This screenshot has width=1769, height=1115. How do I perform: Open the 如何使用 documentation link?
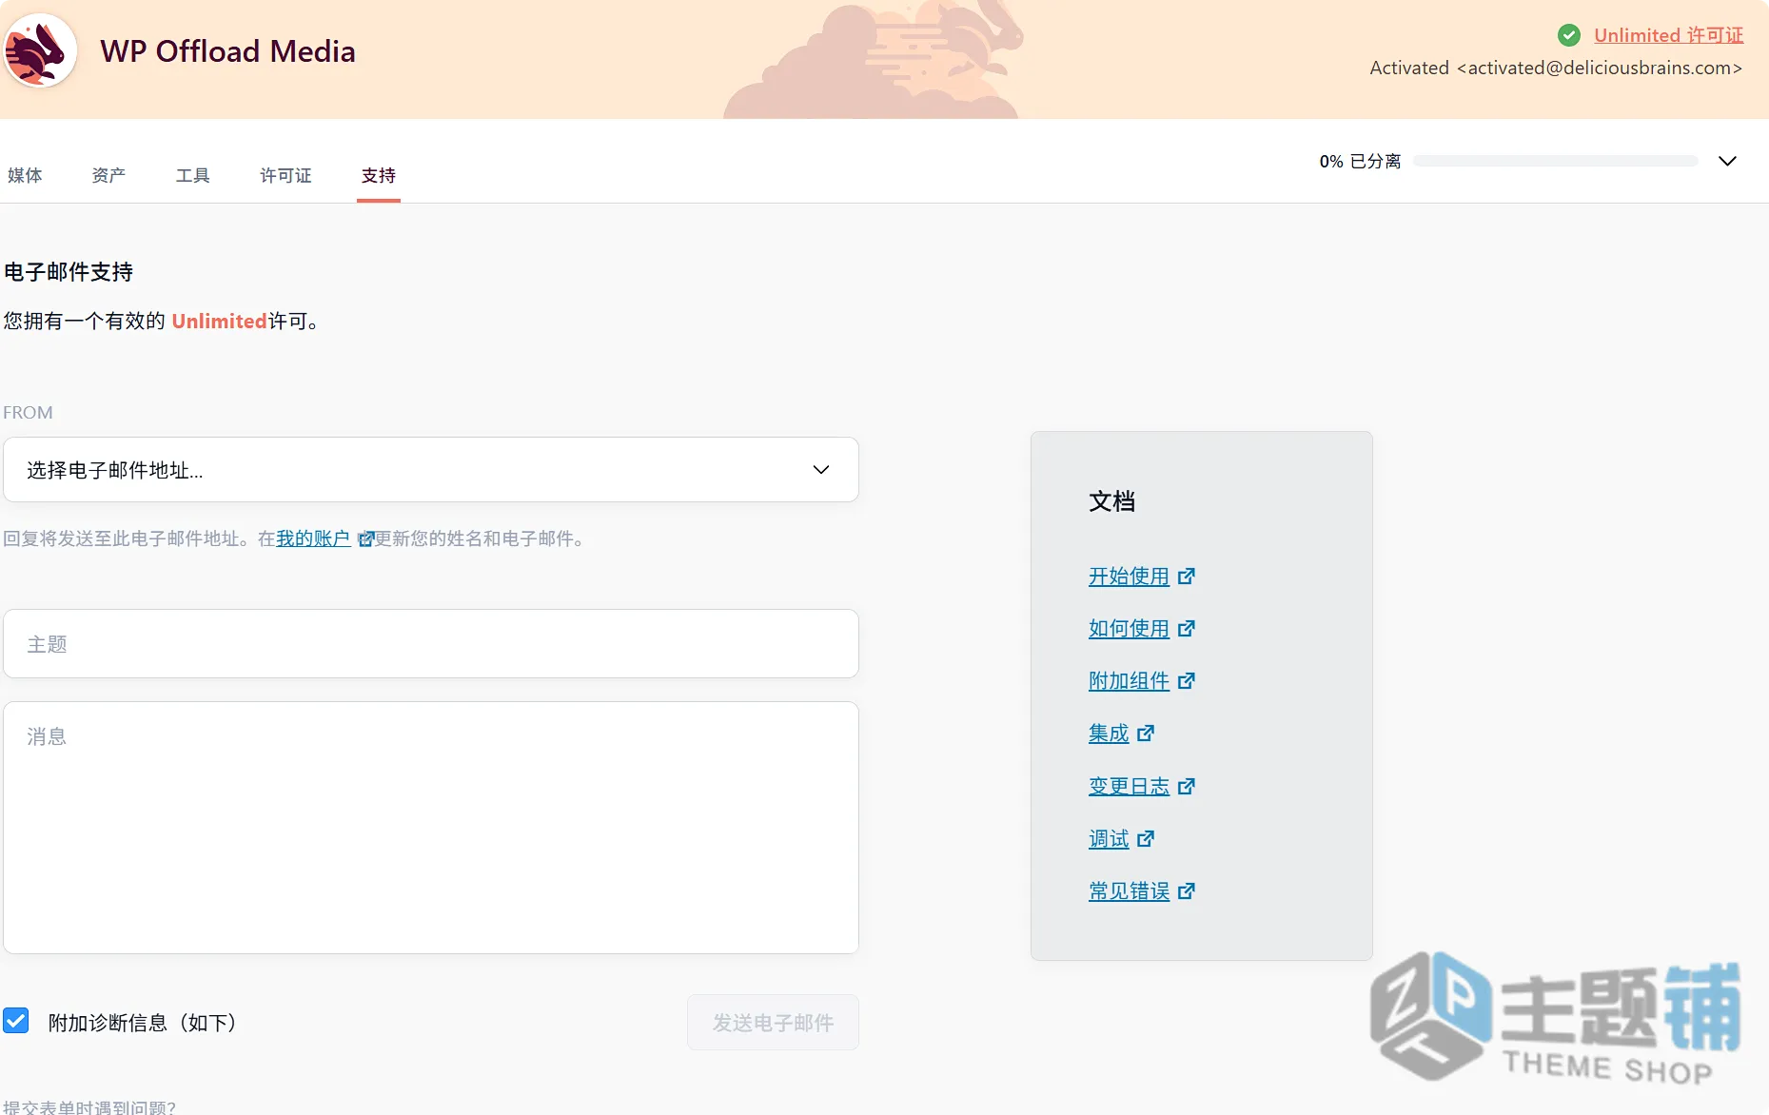[x=1129, y=628]
